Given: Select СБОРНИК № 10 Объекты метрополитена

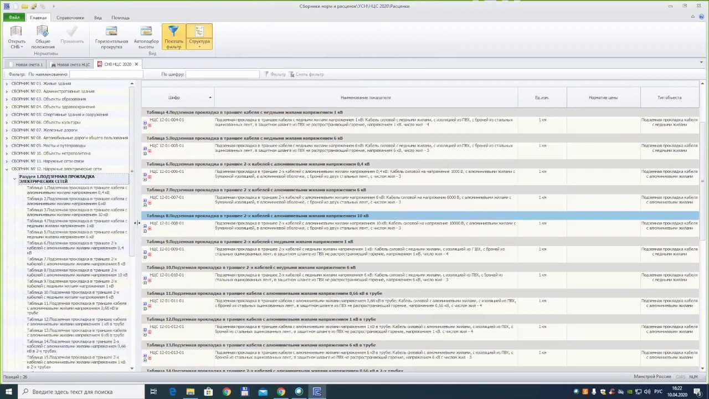Looking at the screenshot, I should click(x=51, y=154).
